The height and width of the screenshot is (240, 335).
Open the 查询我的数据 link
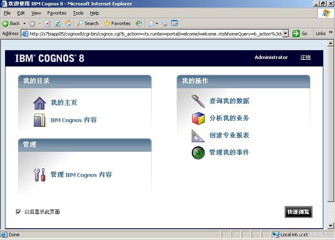pos(229,101)
